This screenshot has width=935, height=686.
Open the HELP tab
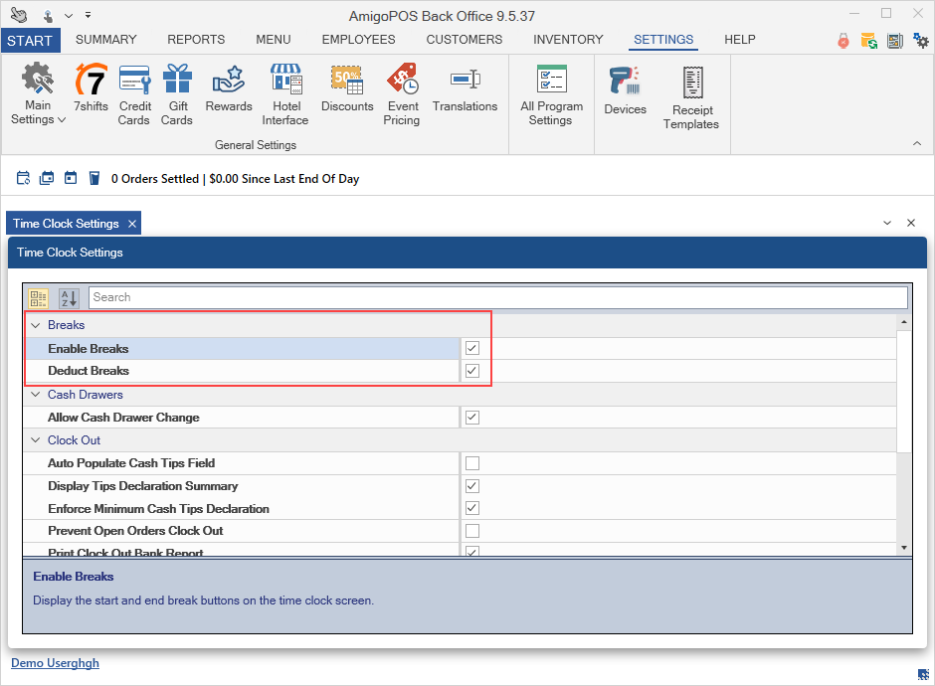click(740, 40)
